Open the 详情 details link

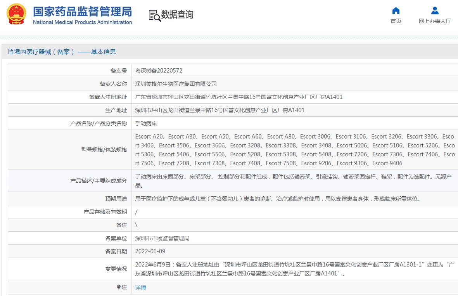pos(140,287)
